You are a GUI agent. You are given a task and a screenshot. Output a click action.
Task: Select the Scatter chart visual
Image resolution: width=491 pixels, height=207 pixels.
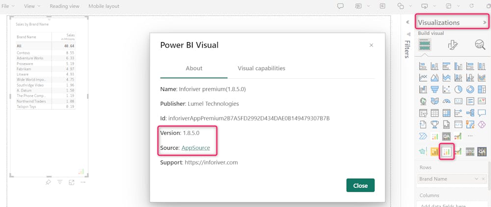[446, 90]
